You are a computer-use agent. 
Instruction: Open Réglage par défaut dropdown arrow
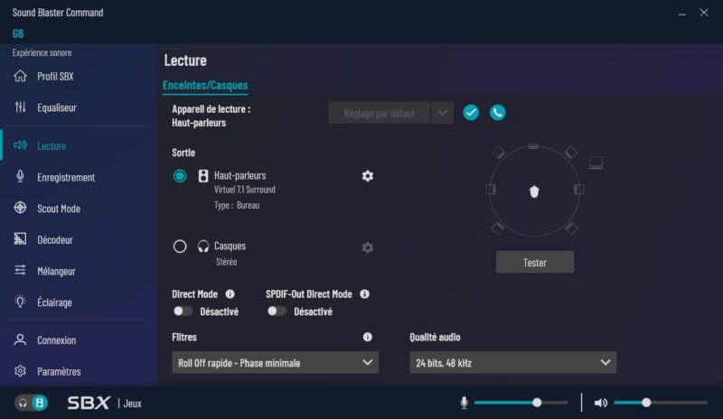point(442,113)
